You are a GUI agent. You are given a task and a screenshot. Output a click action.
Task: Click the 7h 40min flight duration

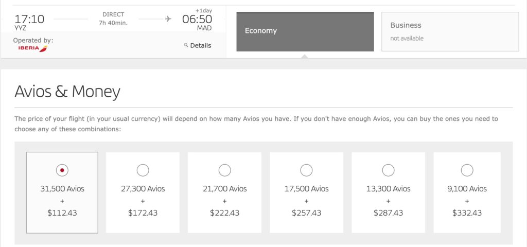click(x=114, y=23)
